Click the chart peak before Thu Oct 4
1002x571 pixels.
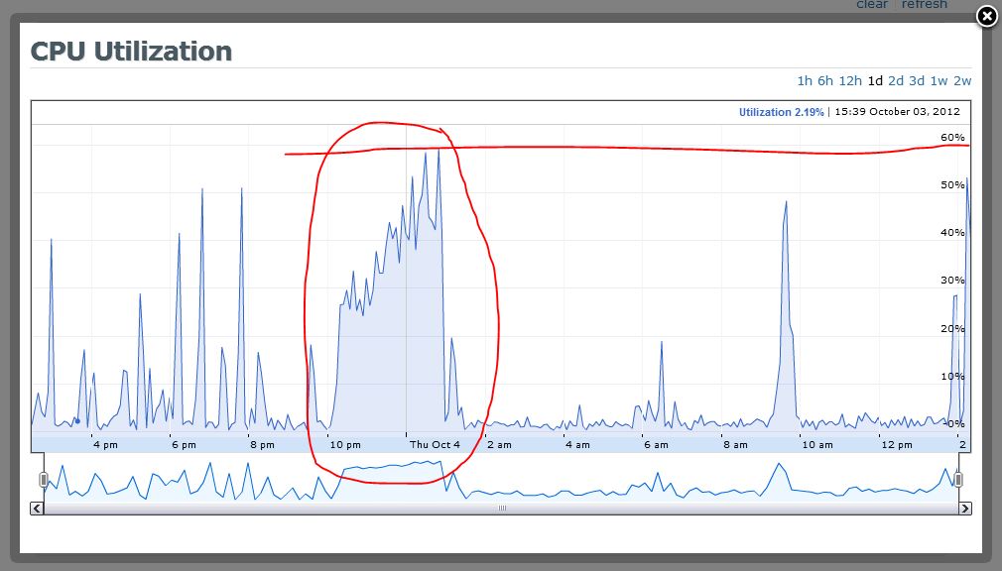point(438,151)
